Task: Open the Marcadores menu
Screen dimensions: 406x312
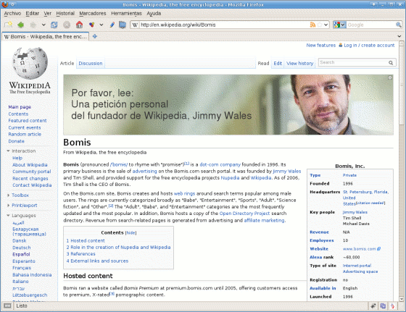Action: 93,14
